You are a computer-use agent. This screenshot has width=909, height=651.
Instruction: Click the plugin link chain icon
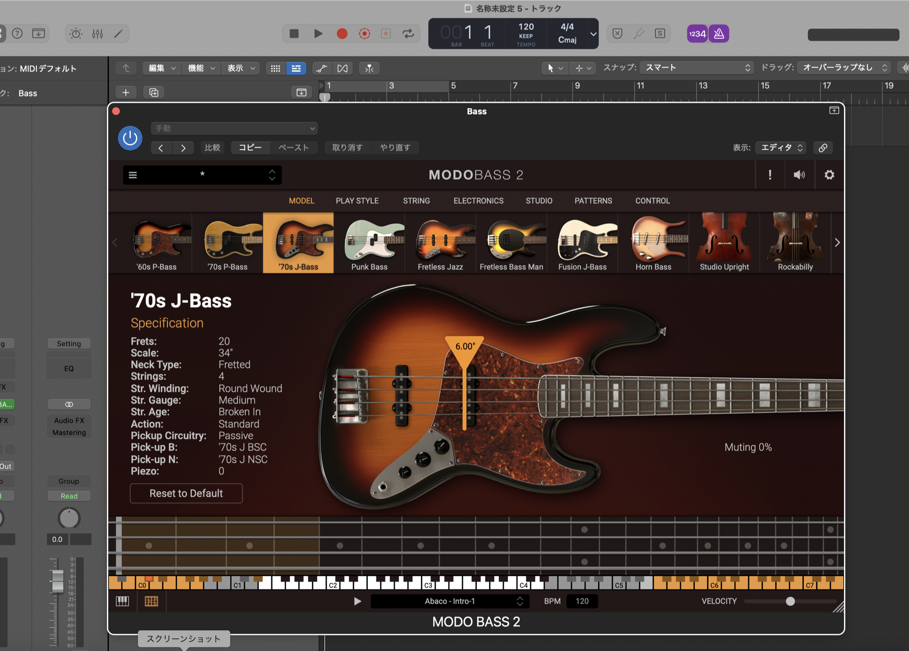[x=823, y=148]
